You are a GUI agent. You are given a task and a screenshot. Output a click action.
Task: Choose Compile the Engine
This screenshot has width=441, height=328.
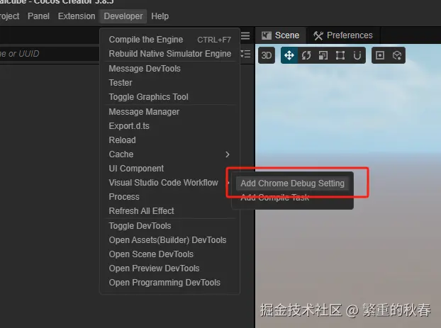pyautogui.click(x=170, y=40)
